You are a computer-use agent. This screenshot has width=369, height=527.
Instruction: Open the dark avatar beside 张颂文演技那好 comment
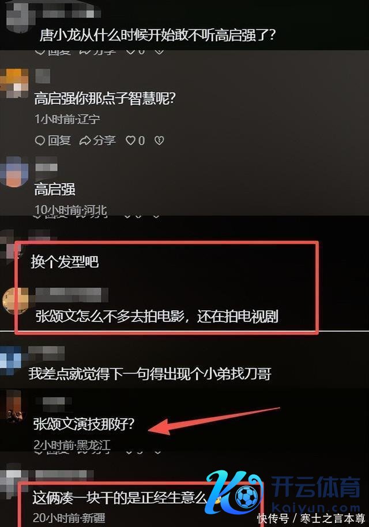click(14, 407)
